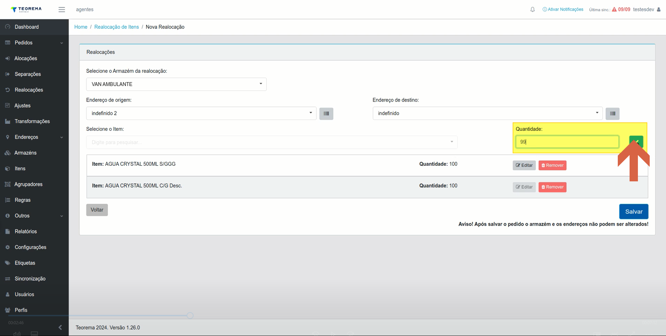This screenshot has height=336, width=666.
Task: Toggle the hamburger sidebar menu
Action: point(62,9)
